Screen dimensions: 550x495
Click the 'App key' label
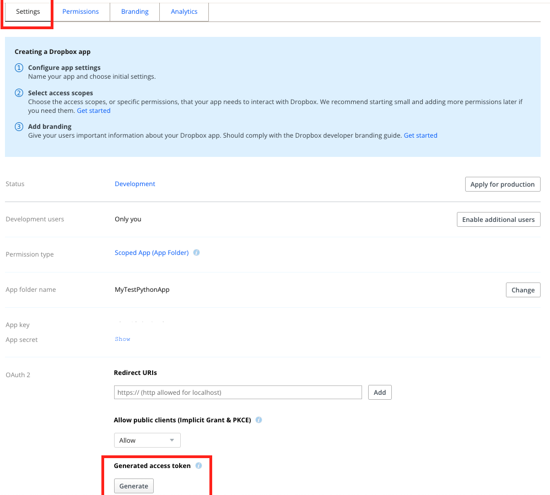point(18,325)
